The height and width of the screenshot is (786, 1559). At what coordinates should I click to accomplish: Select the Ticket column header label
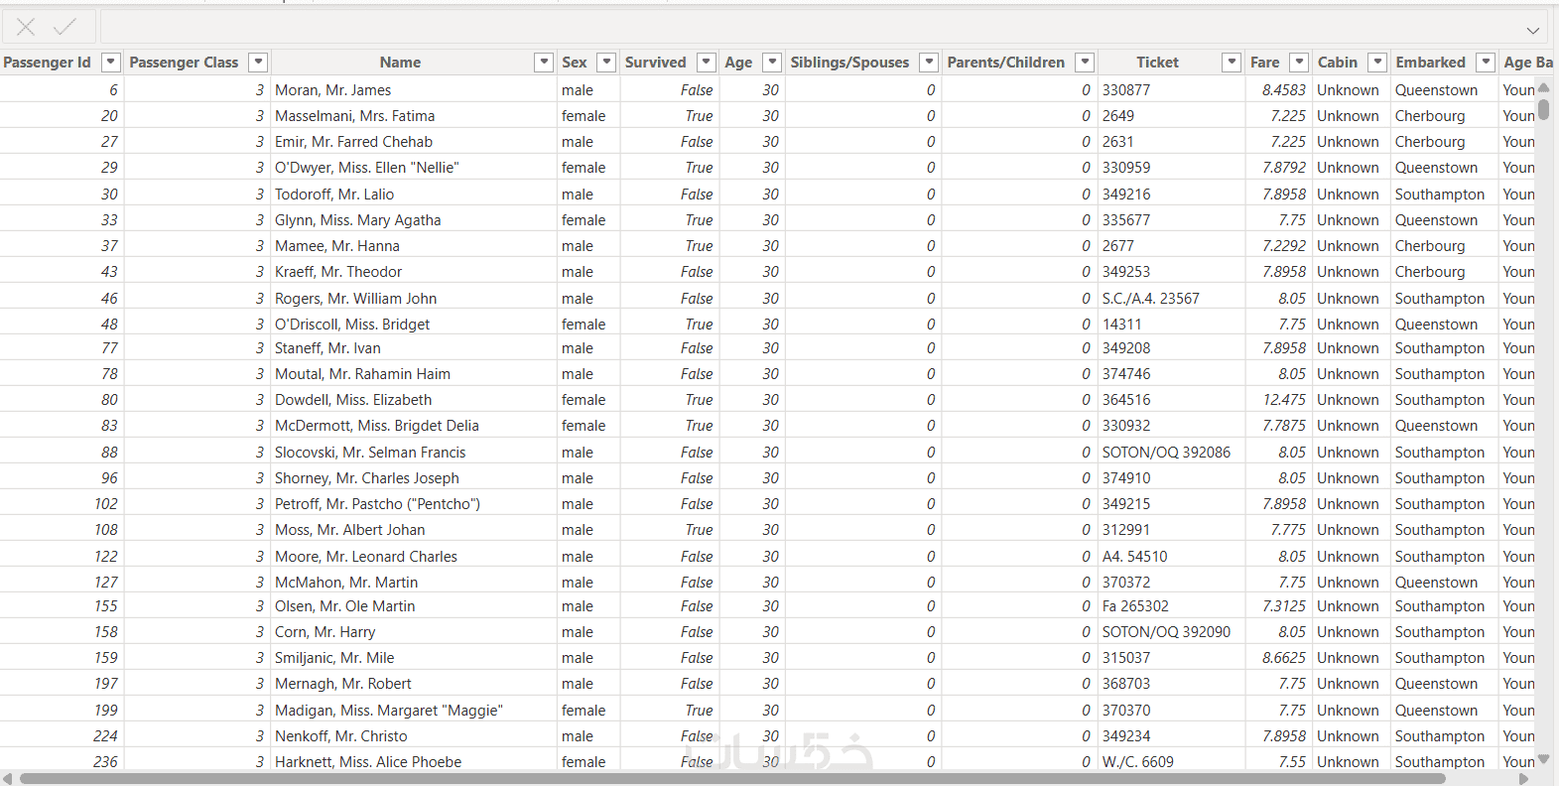pyautogui.click(x=1157, y=63)
